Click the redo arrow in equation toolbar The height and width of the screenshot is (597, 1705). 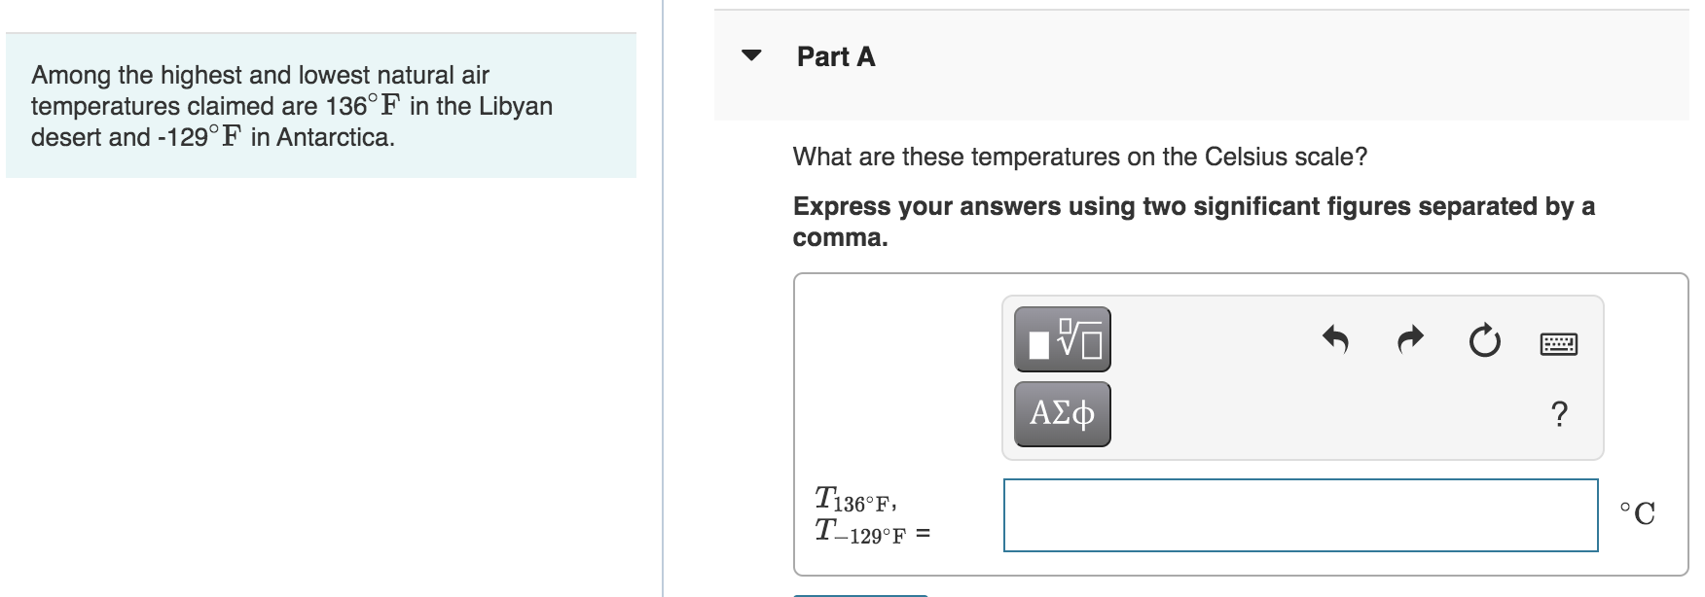1409,339
